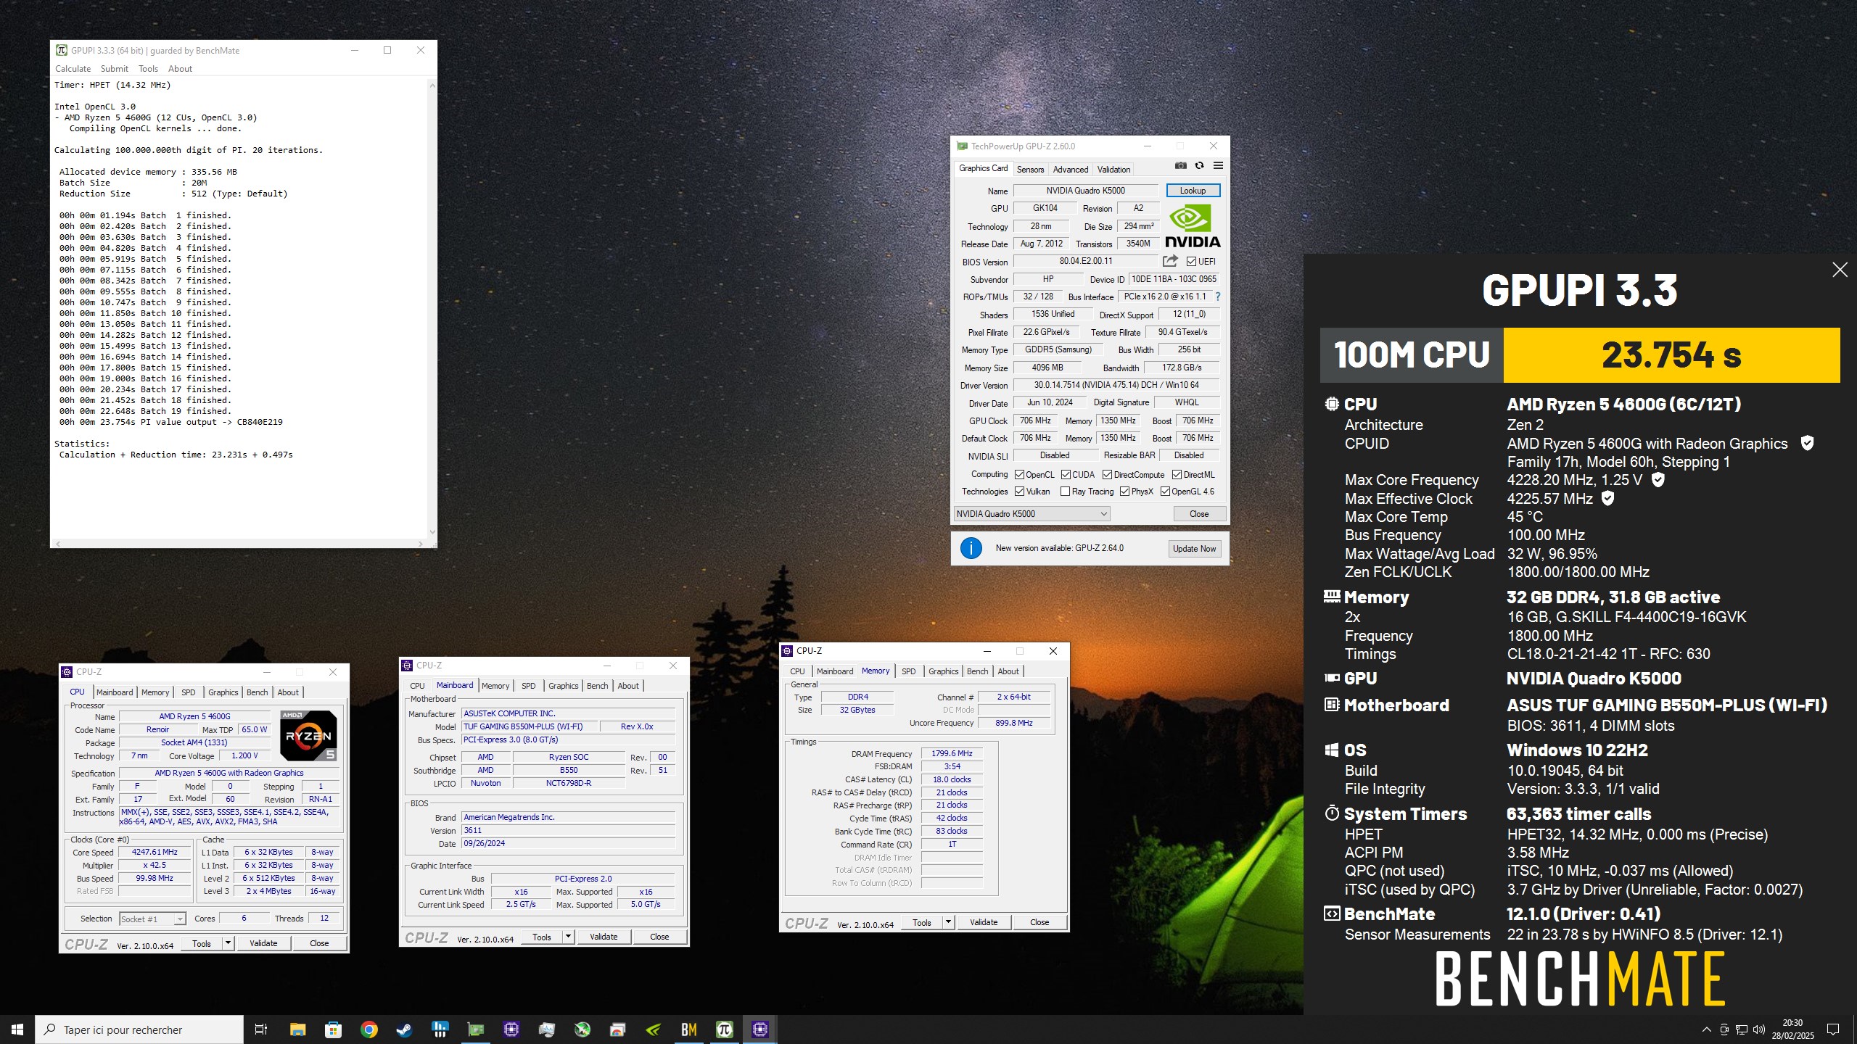Toggle the UEFI checkbox in GPU-Z
1857x1044 pixels.
(x=1191, y=262)
